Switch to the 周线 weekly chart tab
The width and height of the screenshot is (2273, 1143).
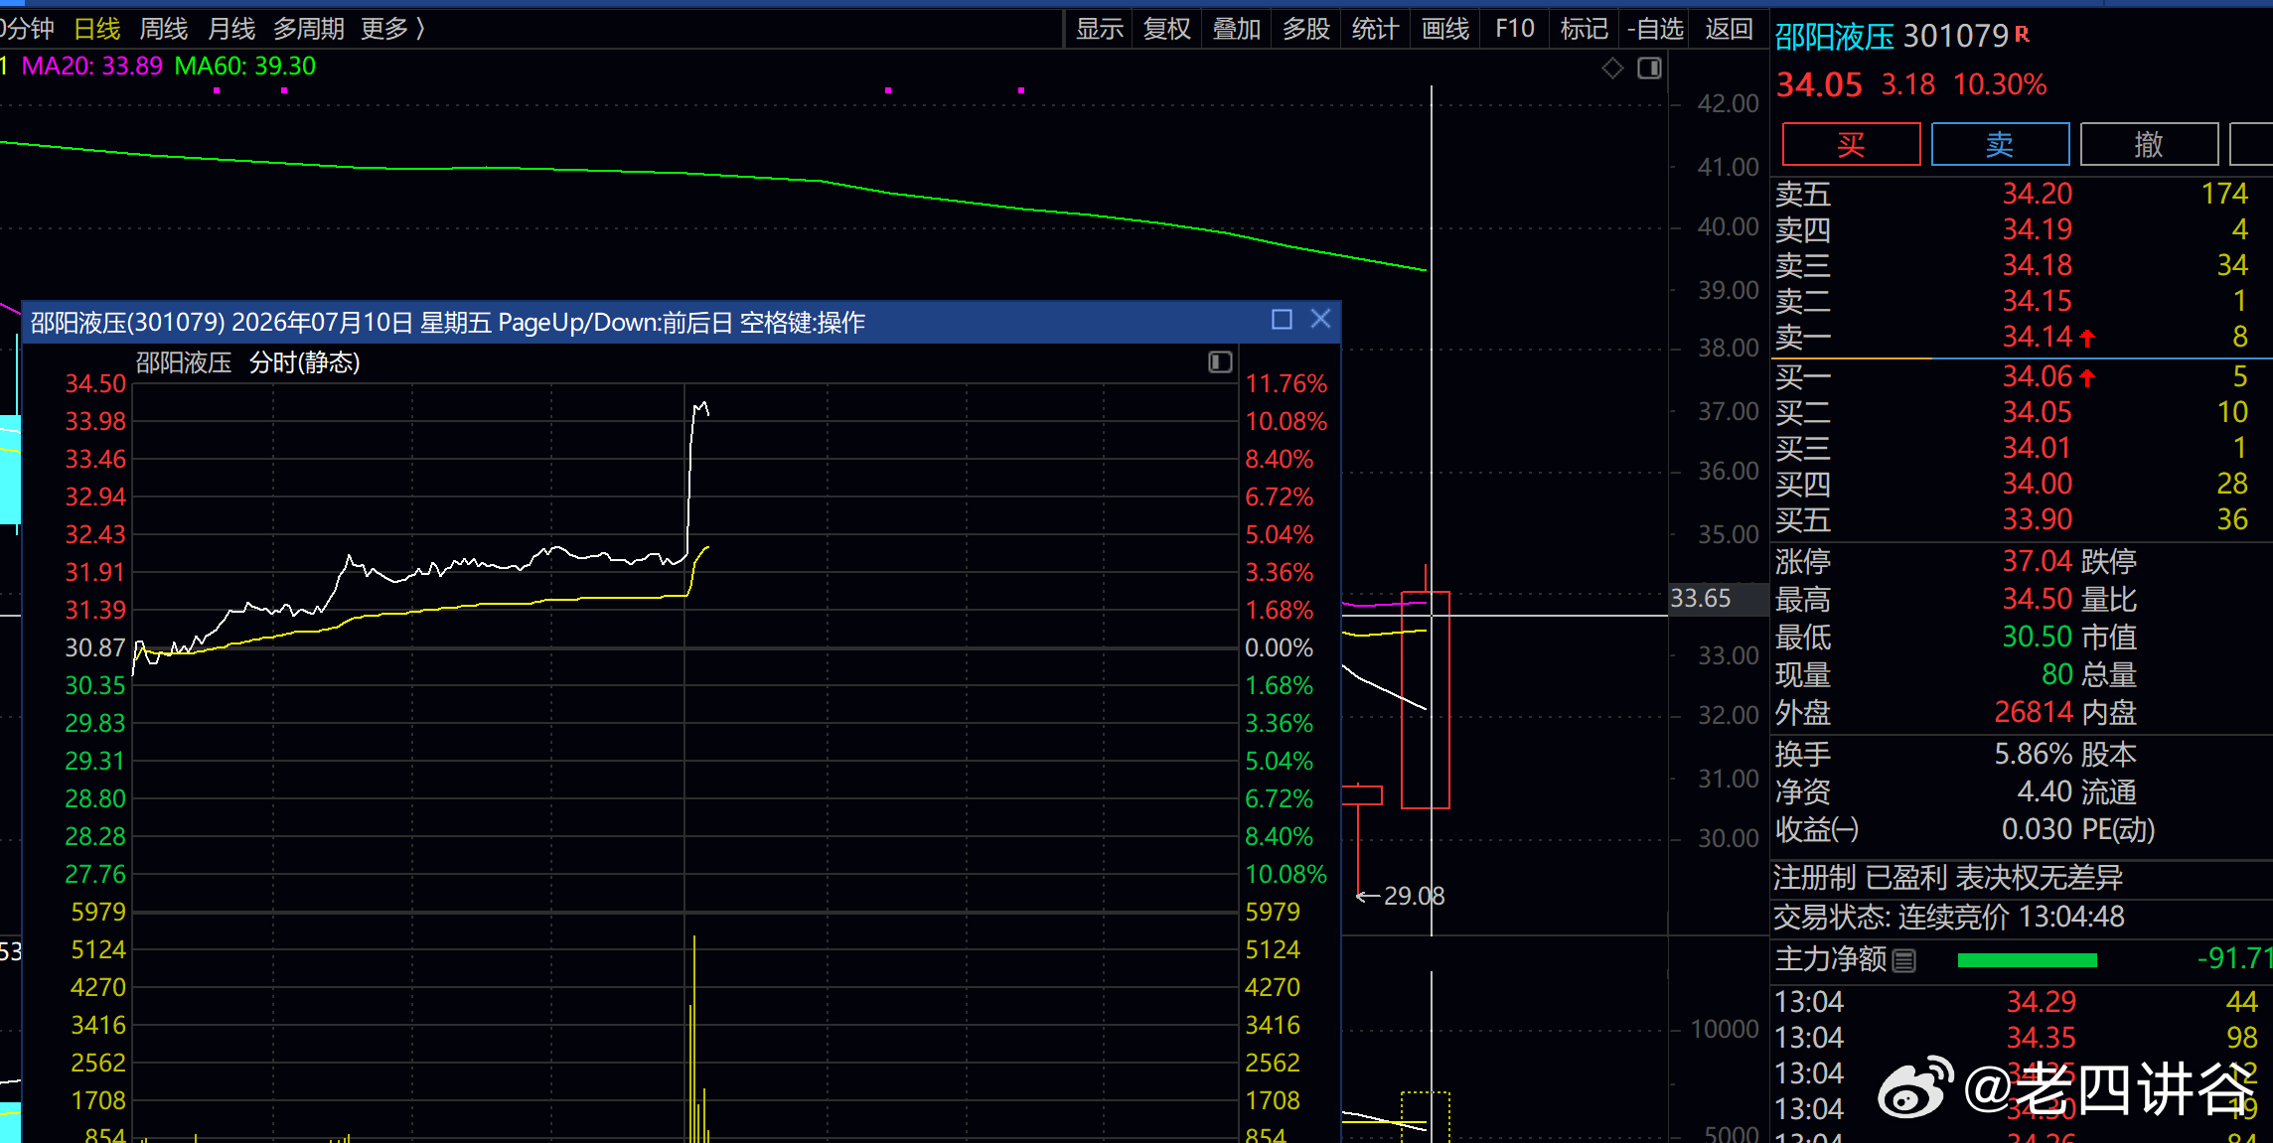pyautogui.click(x=164, y=29)
